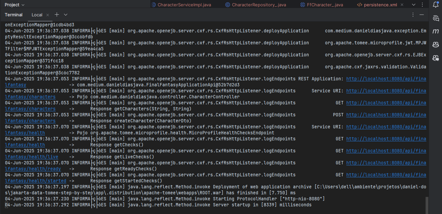Open the lfantasy/health/live link
The height and width of the screenshot is (214, 442).
pyautogui.click(x=32, y=157)
